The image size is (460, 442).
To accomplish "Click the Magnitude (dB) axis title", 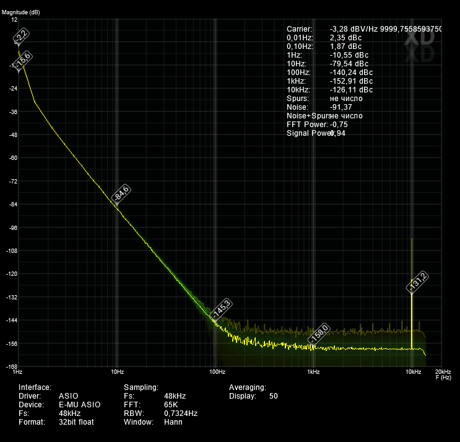I will click(x=21, y=12).
